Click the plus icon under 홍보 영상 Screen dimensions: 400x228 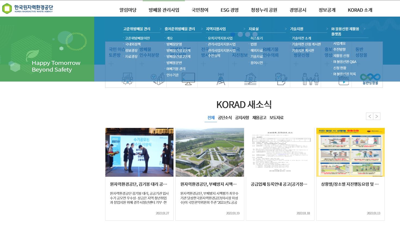327,64
